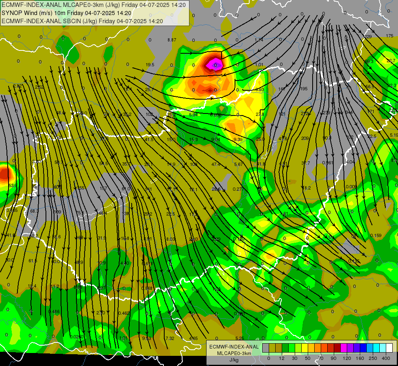Click the map value 5.94

[194, 115]
